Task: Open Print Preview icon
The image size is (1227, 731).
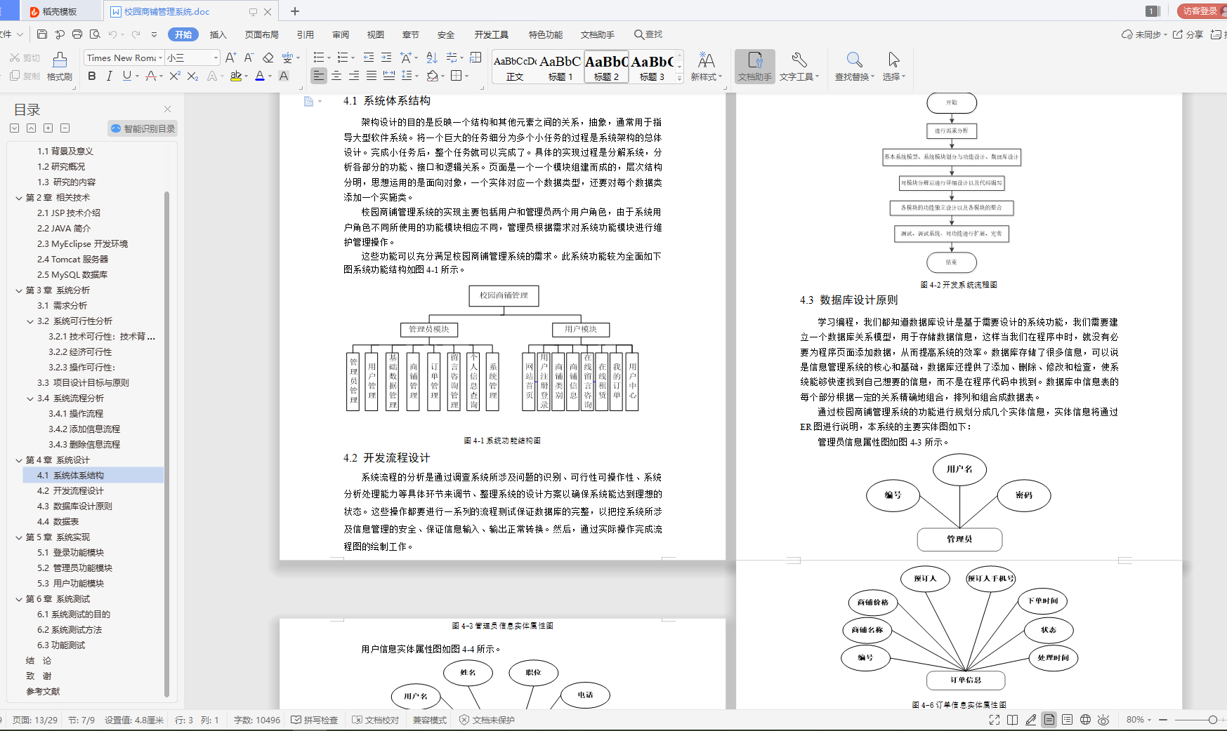Action: pos(95,34)
